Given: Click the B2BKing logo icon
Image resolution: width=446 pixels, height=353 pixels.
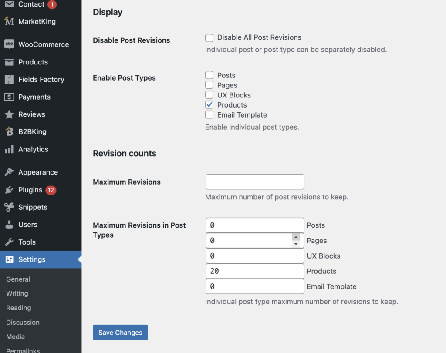Looking at the screenshot, I should coord(9,131).
